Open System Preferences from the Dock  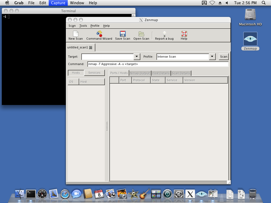(x=179, y=194)
